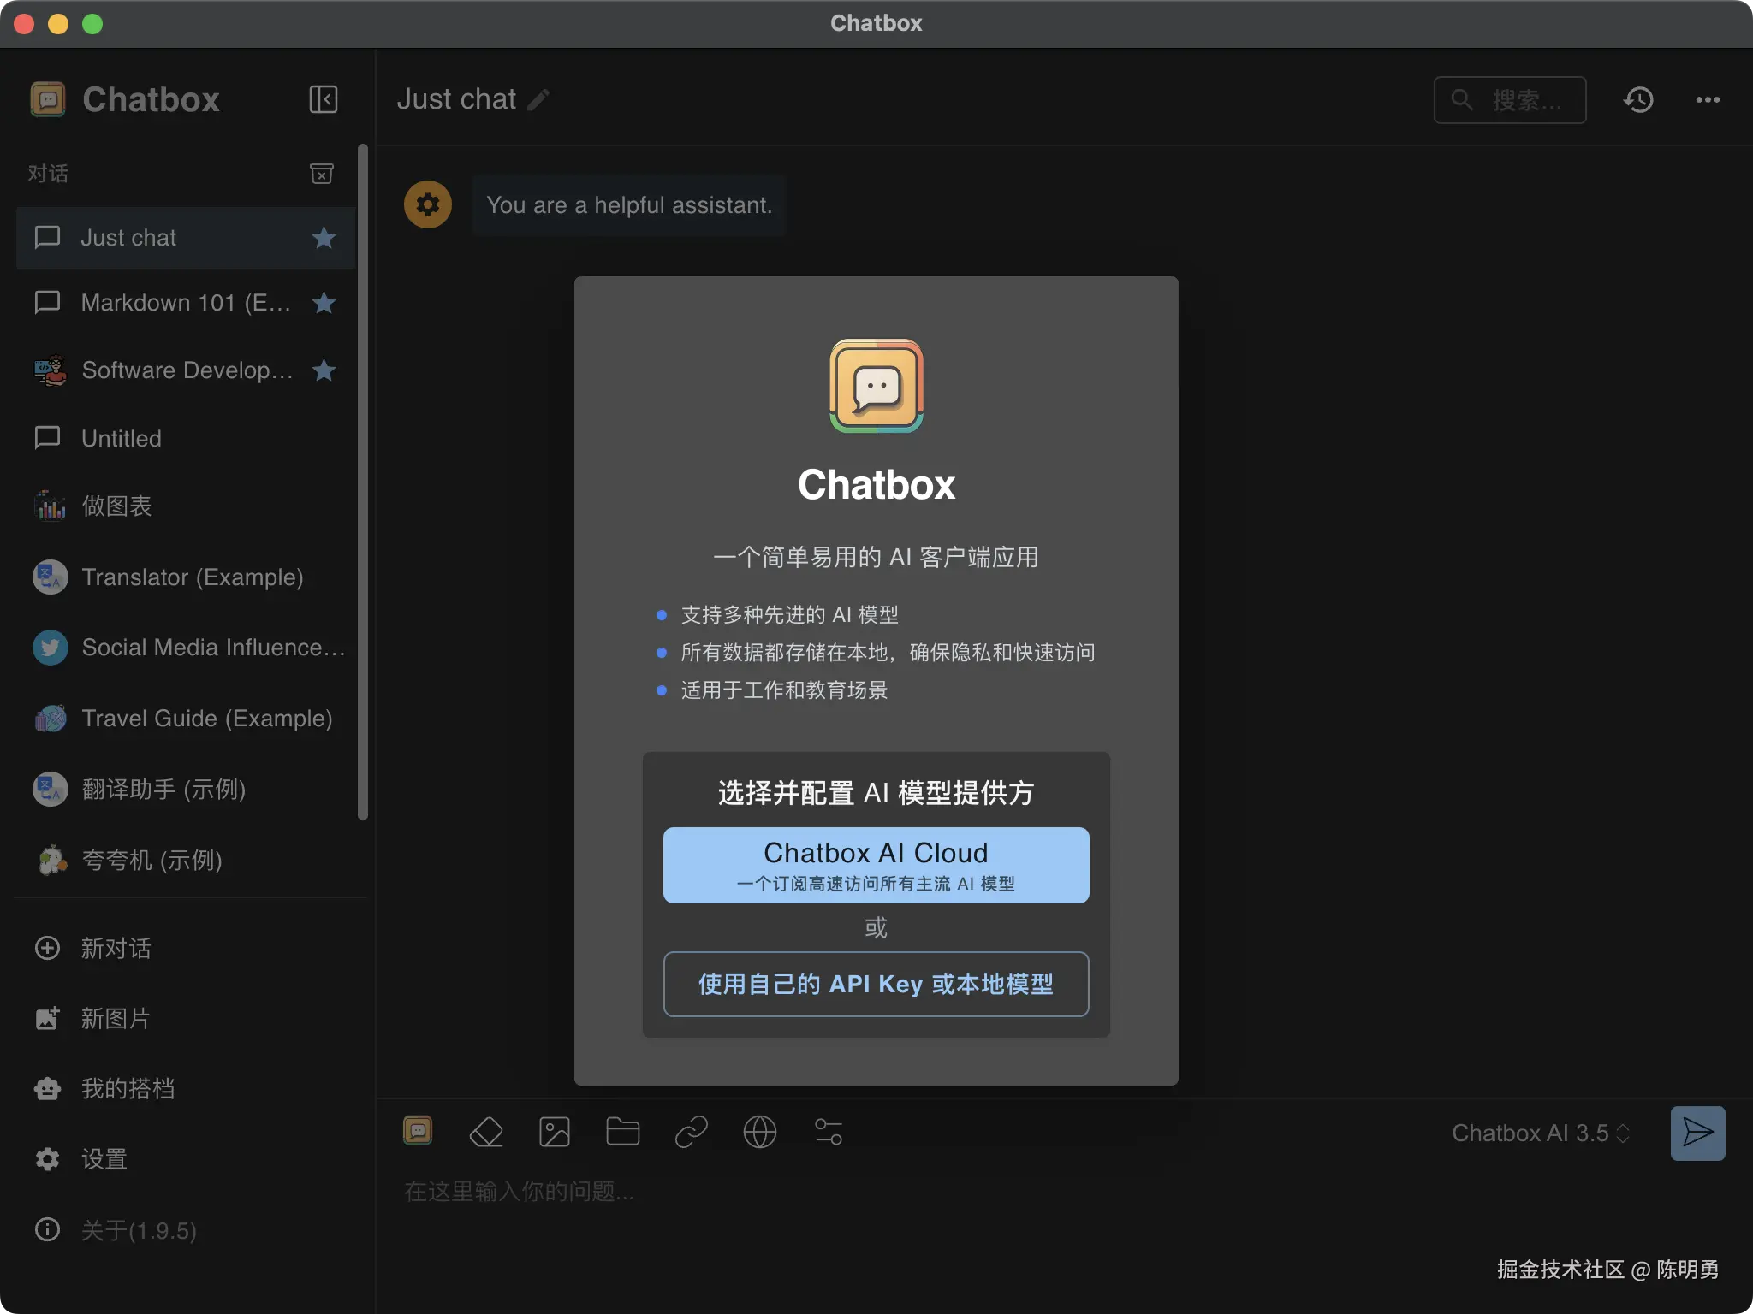Click the clear conversations archive icon
1753x1314 pixels.
click(321, 174)
